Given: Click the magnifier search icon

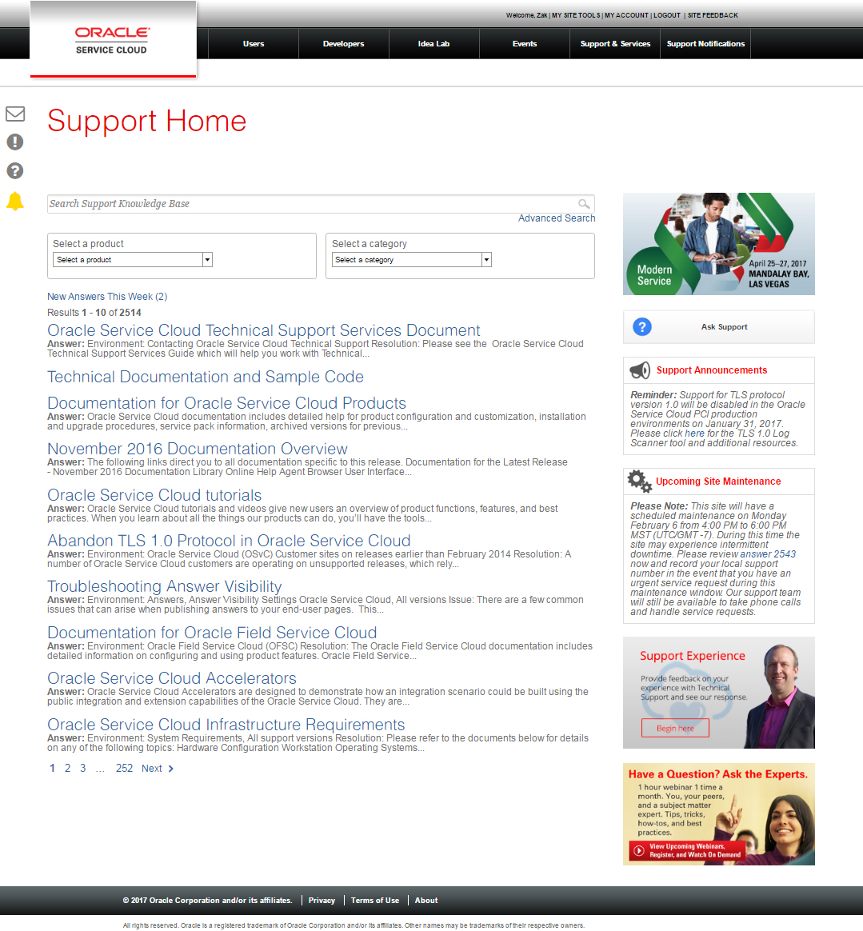Looking at the screenshot, I should tap(584, 204).
